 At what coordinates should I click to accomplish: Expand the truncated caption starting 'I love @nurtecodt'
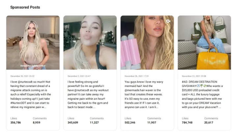(x=31, y=95)
